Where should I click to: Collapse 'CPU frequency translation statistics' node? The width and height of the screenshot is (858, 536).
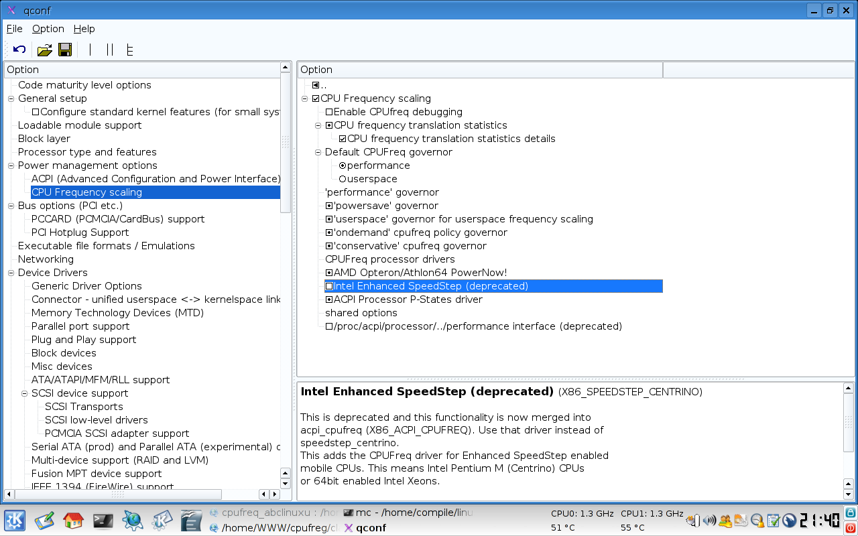click(x=318, y=125)
